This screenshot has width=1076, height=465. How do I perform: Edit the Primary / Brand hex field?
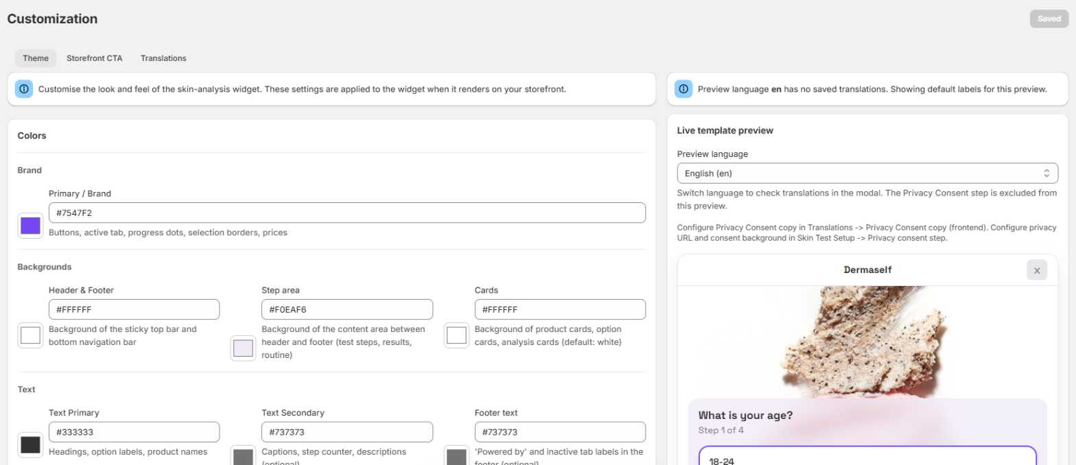(x=347, y=213)
